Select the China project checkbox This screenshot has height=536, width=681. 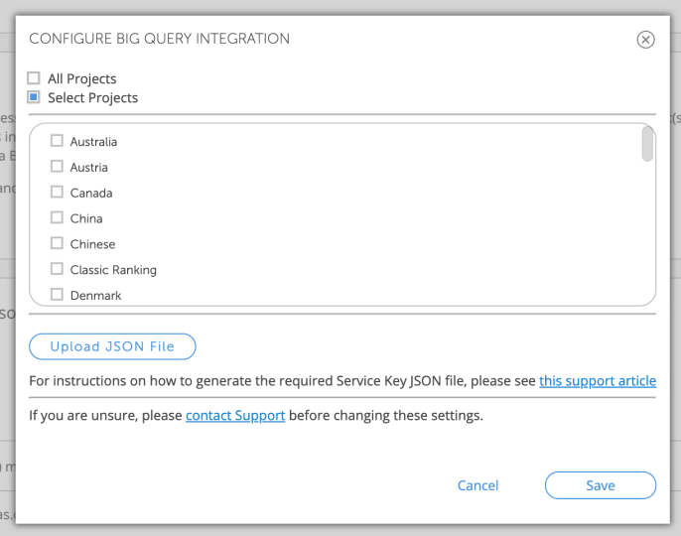tap(57, 217)
